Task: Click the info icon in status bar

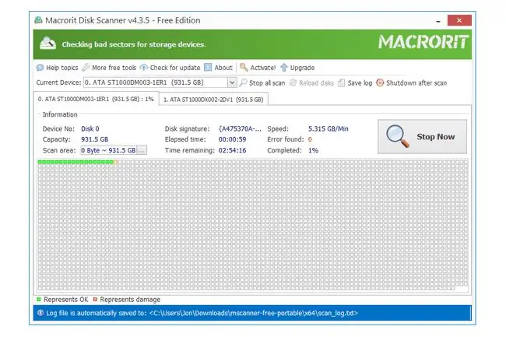Action: 40,313
